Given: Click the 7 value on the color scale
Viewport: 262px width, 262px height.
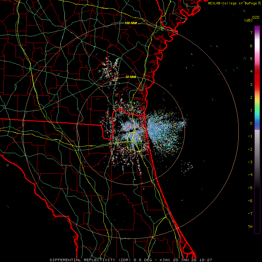Looking at the screenshot, I should [x=251, y=33].
